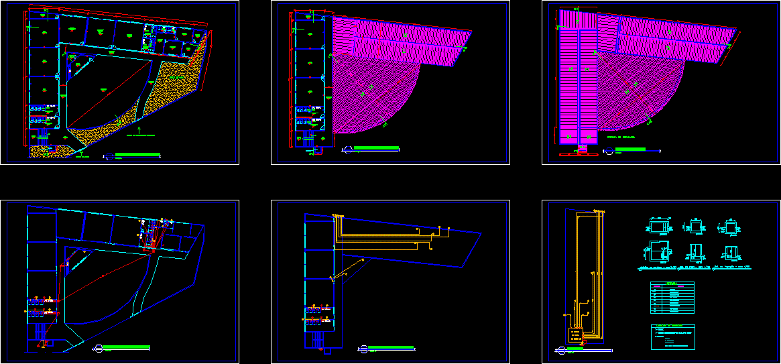Select the legend table in the bottom-right sheet
The image size is (781, 364).
tap(672, 298)
